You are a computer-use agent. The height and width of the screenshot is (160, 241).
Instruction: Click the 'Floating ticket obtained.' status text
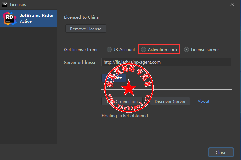click(x=125, y=116)
